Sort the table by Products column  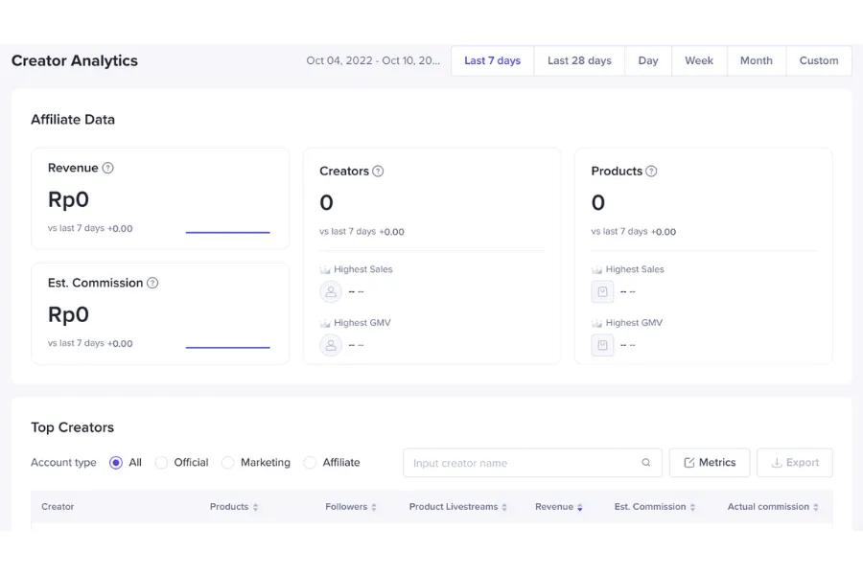tap(255, 507)
